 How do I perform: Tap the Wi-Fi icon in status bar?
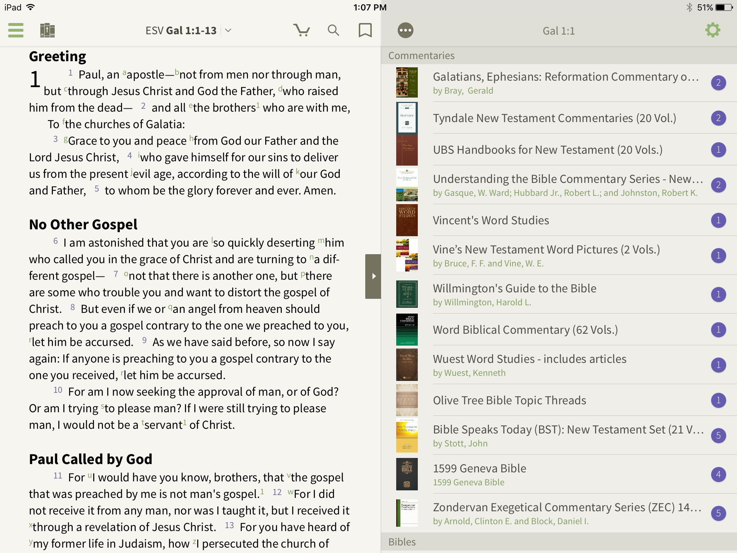point(31,7)
